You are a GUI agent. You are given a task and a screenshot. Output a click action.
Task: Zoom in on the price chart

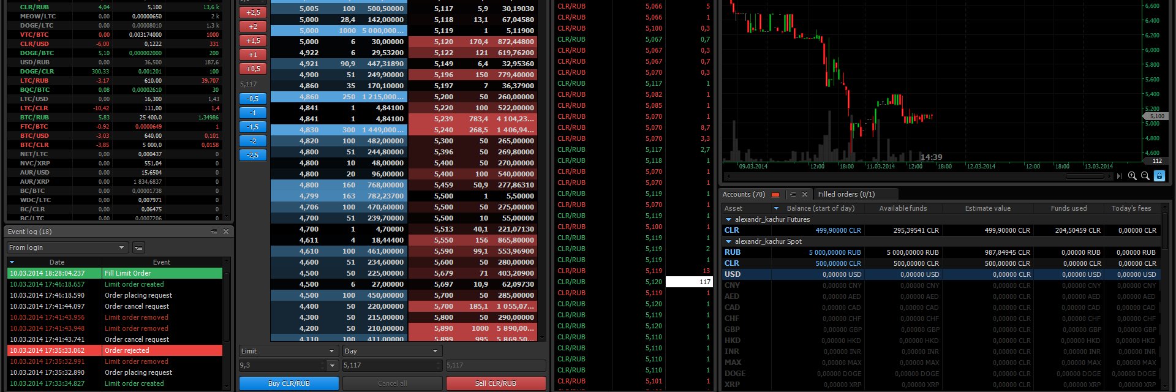(1132, 176)
